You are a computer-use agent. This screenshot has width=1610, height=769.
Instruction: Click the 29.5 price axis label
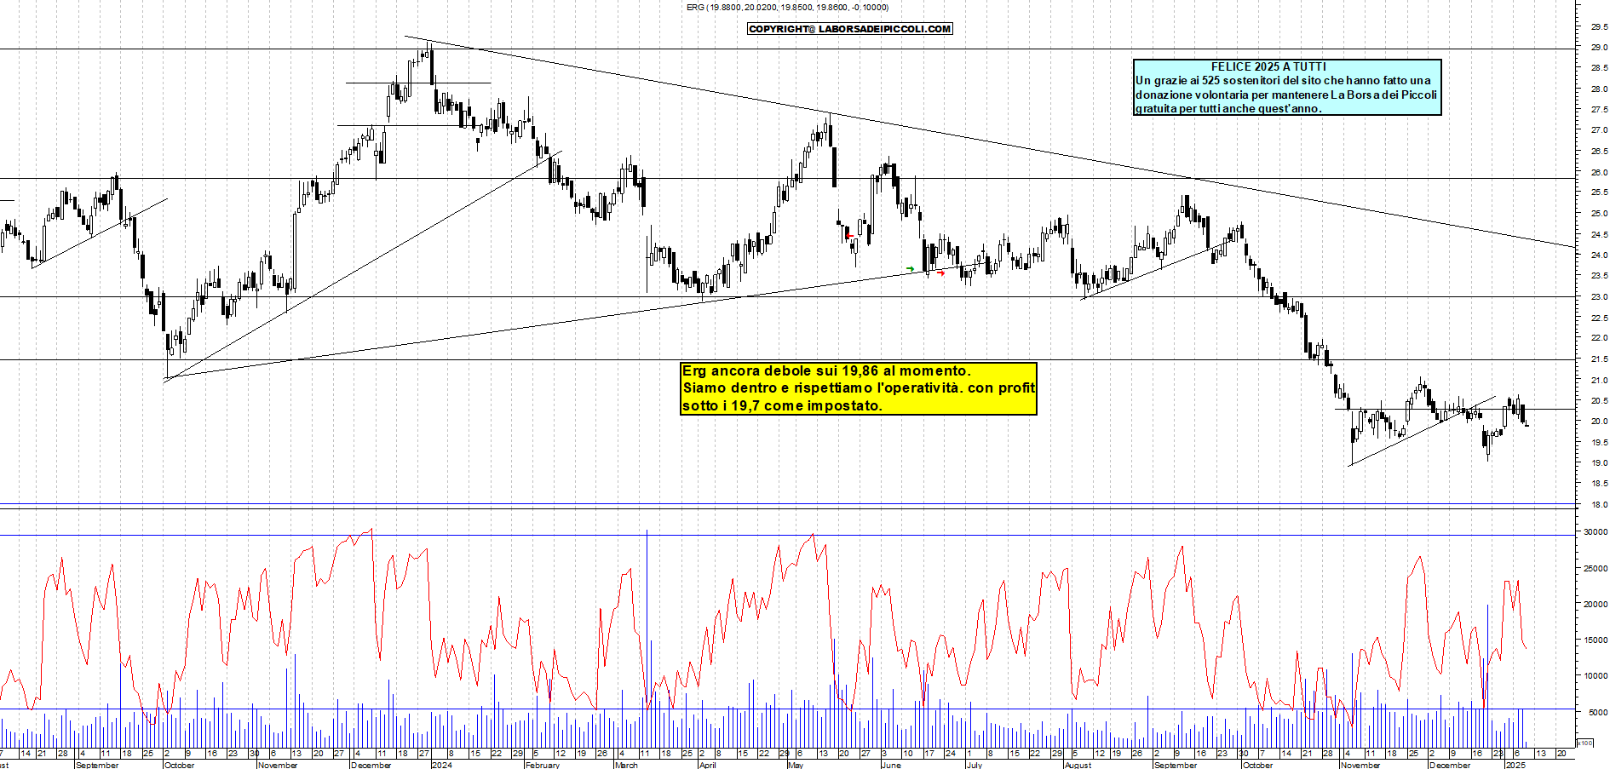[x=1599, y=26]
